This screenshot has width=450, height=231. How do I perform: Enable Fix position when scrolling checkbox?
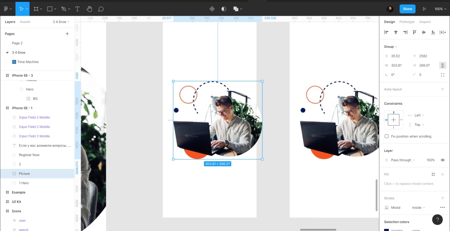point(387,136)
